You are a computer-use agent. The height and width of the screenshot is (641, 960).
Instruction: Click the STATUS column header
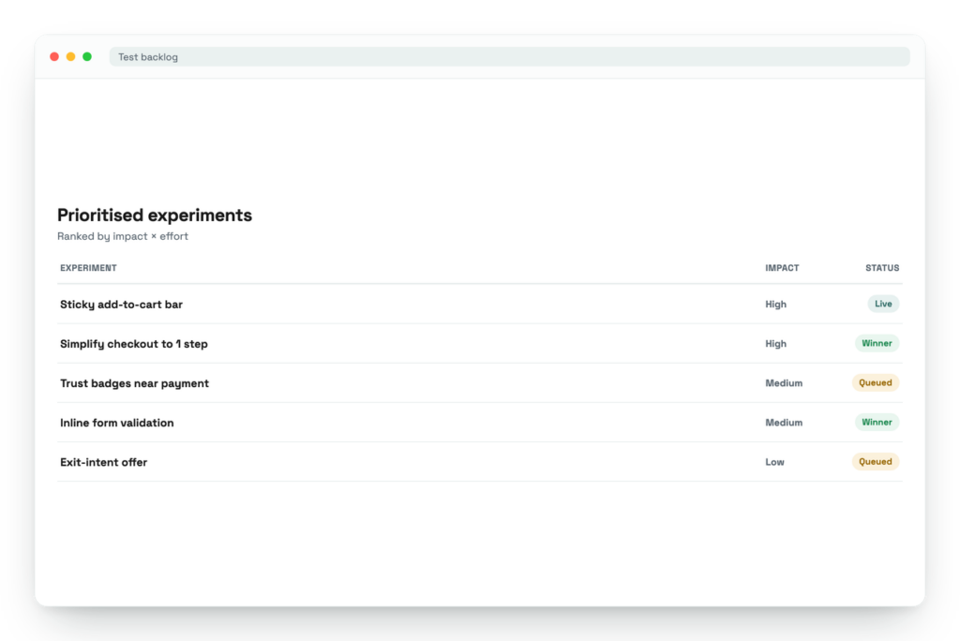point(882,268)
